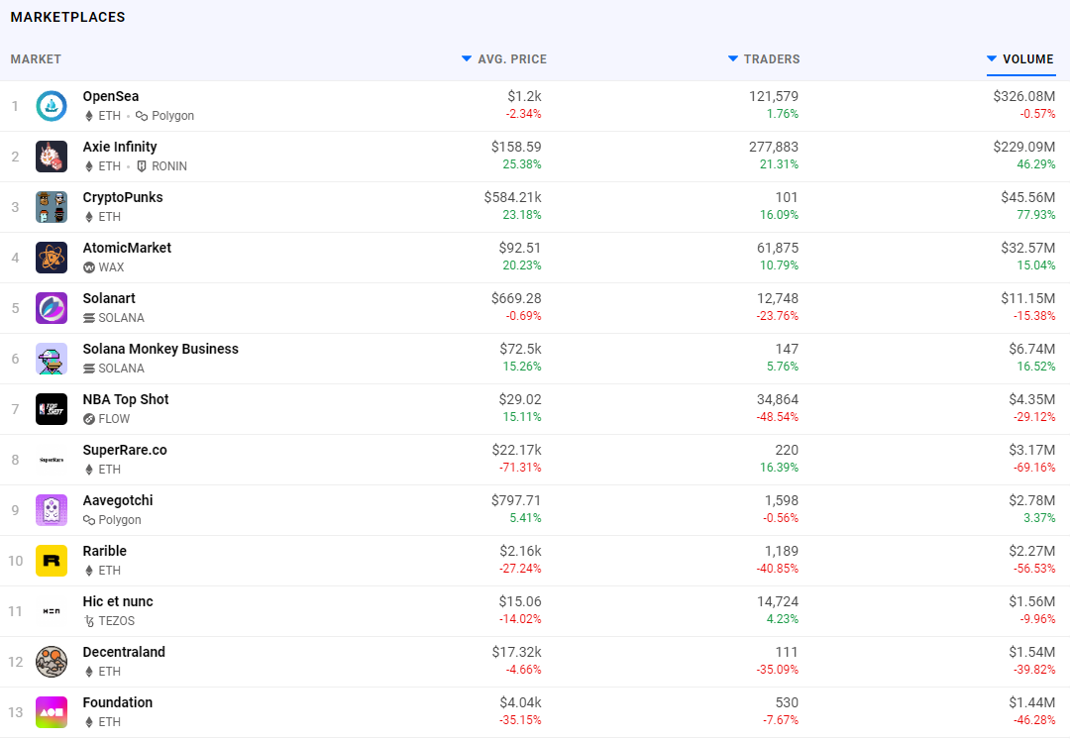This screenshot has height=742, width=1070.
Task: Open the Rarible yellow logo
Action: (x=52, y=561)
